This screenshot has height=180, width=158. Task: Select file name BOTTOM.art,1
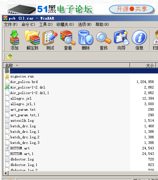tap(22, 154)
